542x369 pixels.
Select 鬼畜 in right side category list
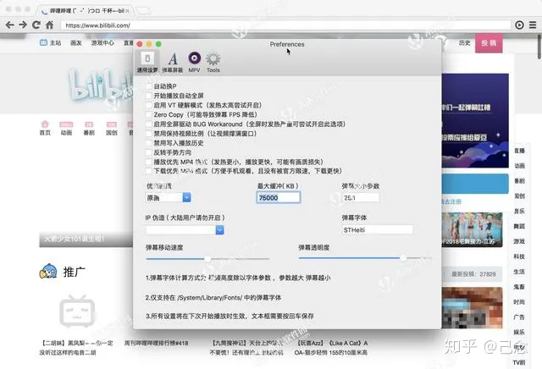click(x=519, y=287)
